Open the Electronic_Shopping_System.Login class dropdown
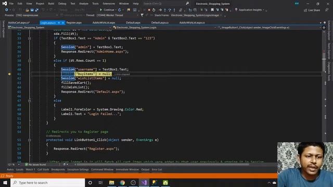Image resolution: width=333 pixels, height=187 pixels. point(215,28)
